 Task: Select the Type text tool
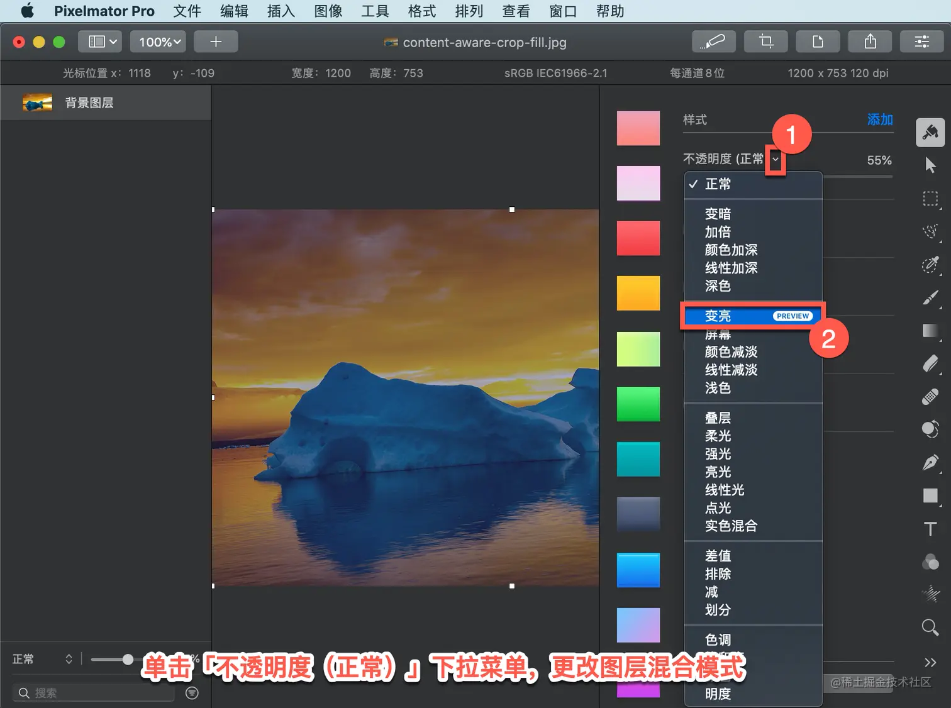click(x=930, y=529)
